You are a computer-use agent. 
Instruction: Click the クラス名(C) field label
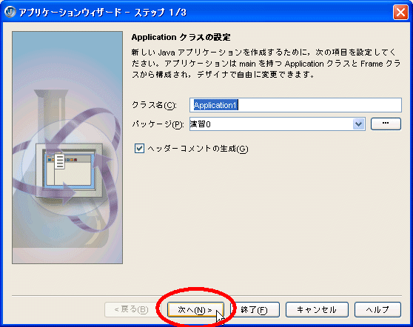(154, 105)
